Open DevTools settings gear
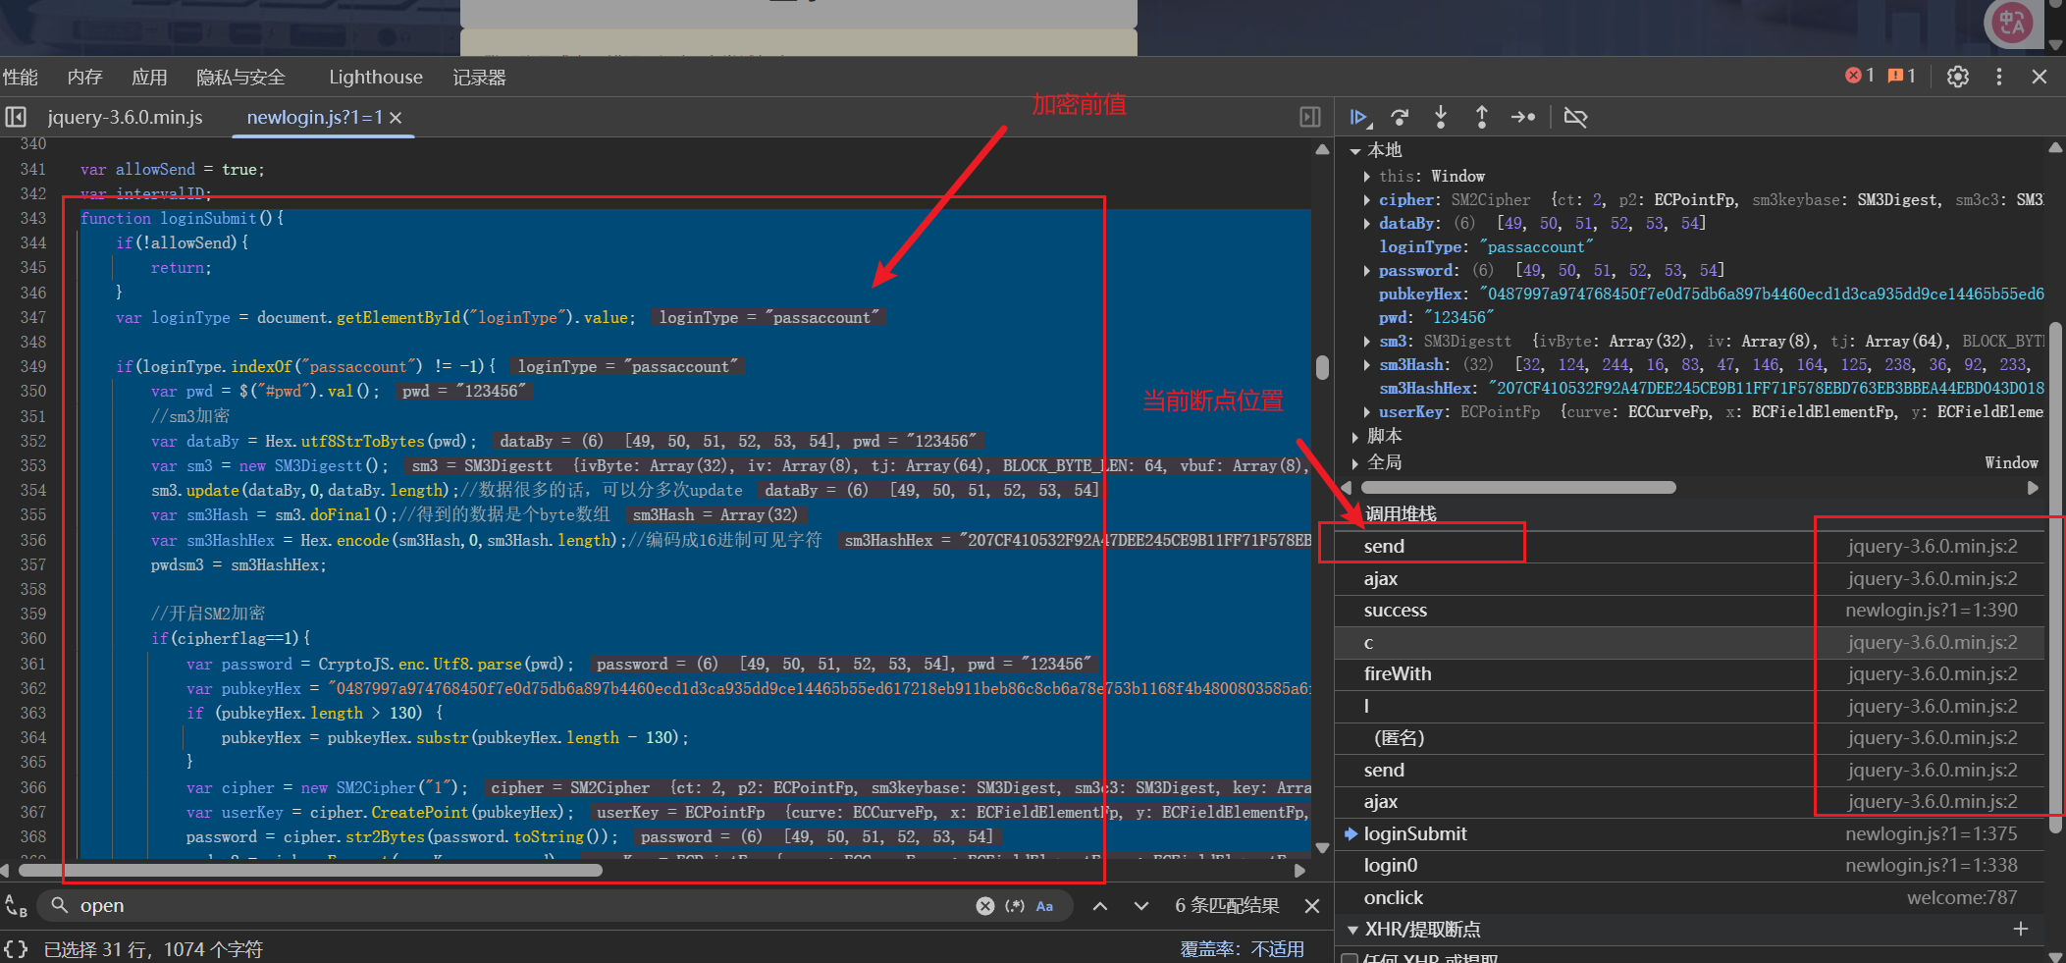The width and height of the screenshot is (2066, 963). (1957, 77)
